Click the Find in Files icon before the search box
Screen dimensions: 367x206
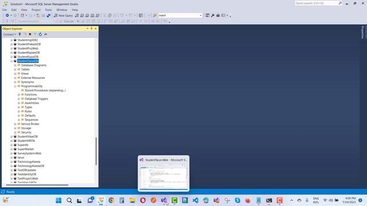pos(155,15)
